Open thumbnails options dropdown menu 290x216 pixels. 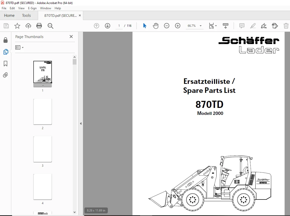point(19,48)
